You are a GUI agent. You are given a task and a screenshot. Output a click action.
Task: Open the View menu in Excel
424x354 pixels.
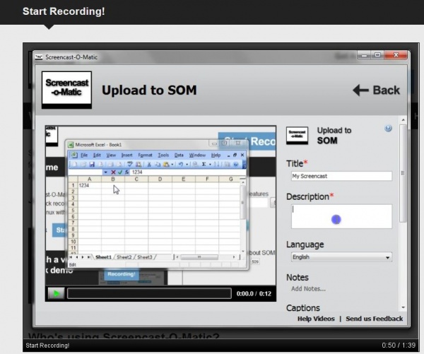coord(111,155)
